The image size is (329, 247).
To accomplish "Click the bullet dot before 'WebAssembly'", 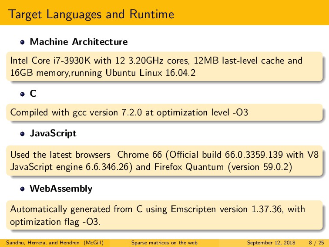I will (x=23, y=189).
